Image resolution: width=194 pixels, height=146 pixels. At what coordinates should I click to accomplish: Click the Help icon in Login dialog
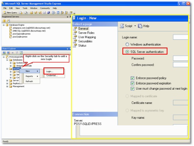coord(140,26)
